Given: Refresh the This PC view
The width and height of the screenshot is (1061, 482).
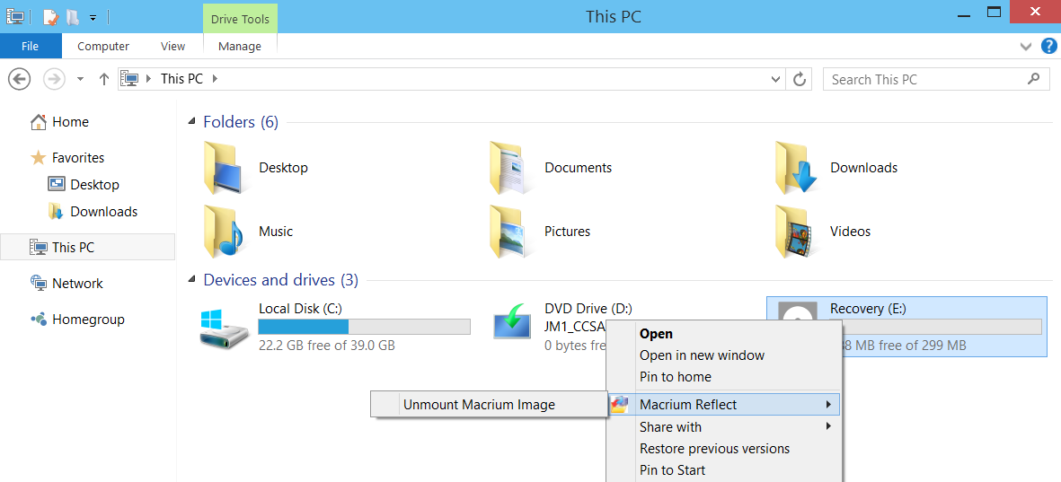Looking at the screenshot, I should pyautogui.click(x=799, y=79).
